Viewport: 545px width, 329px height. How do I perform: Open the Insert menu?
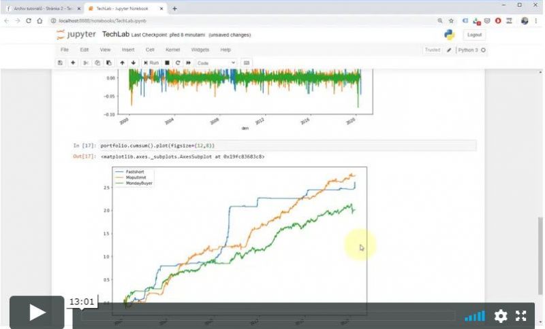[128, 50]
